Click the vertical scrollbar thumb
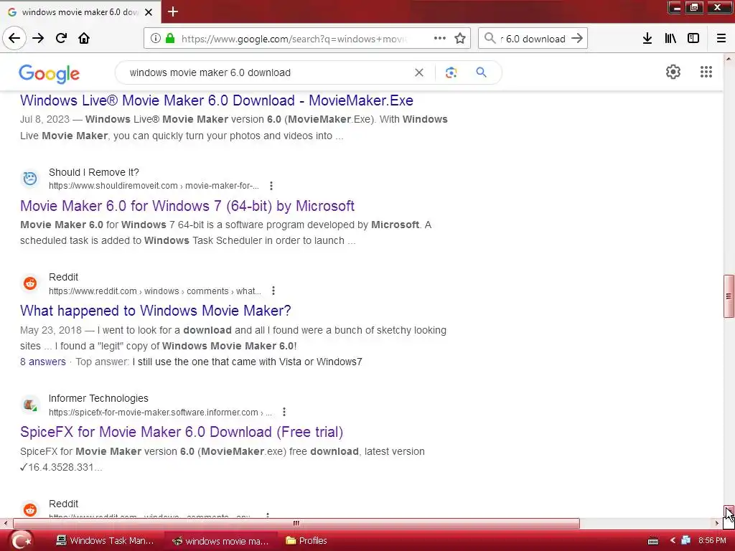The width and height of the screenshot is (735, 551). coord(729,296)
